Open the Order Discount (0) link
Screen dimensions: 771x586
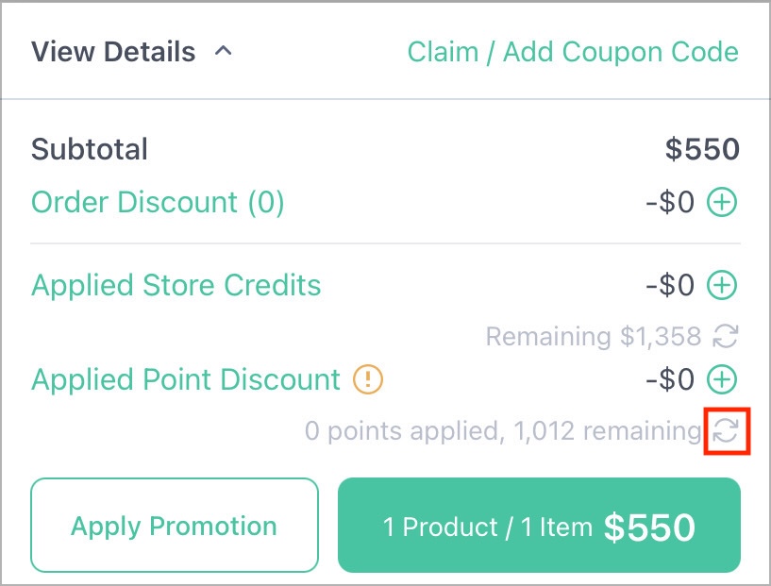pos(158,202)
